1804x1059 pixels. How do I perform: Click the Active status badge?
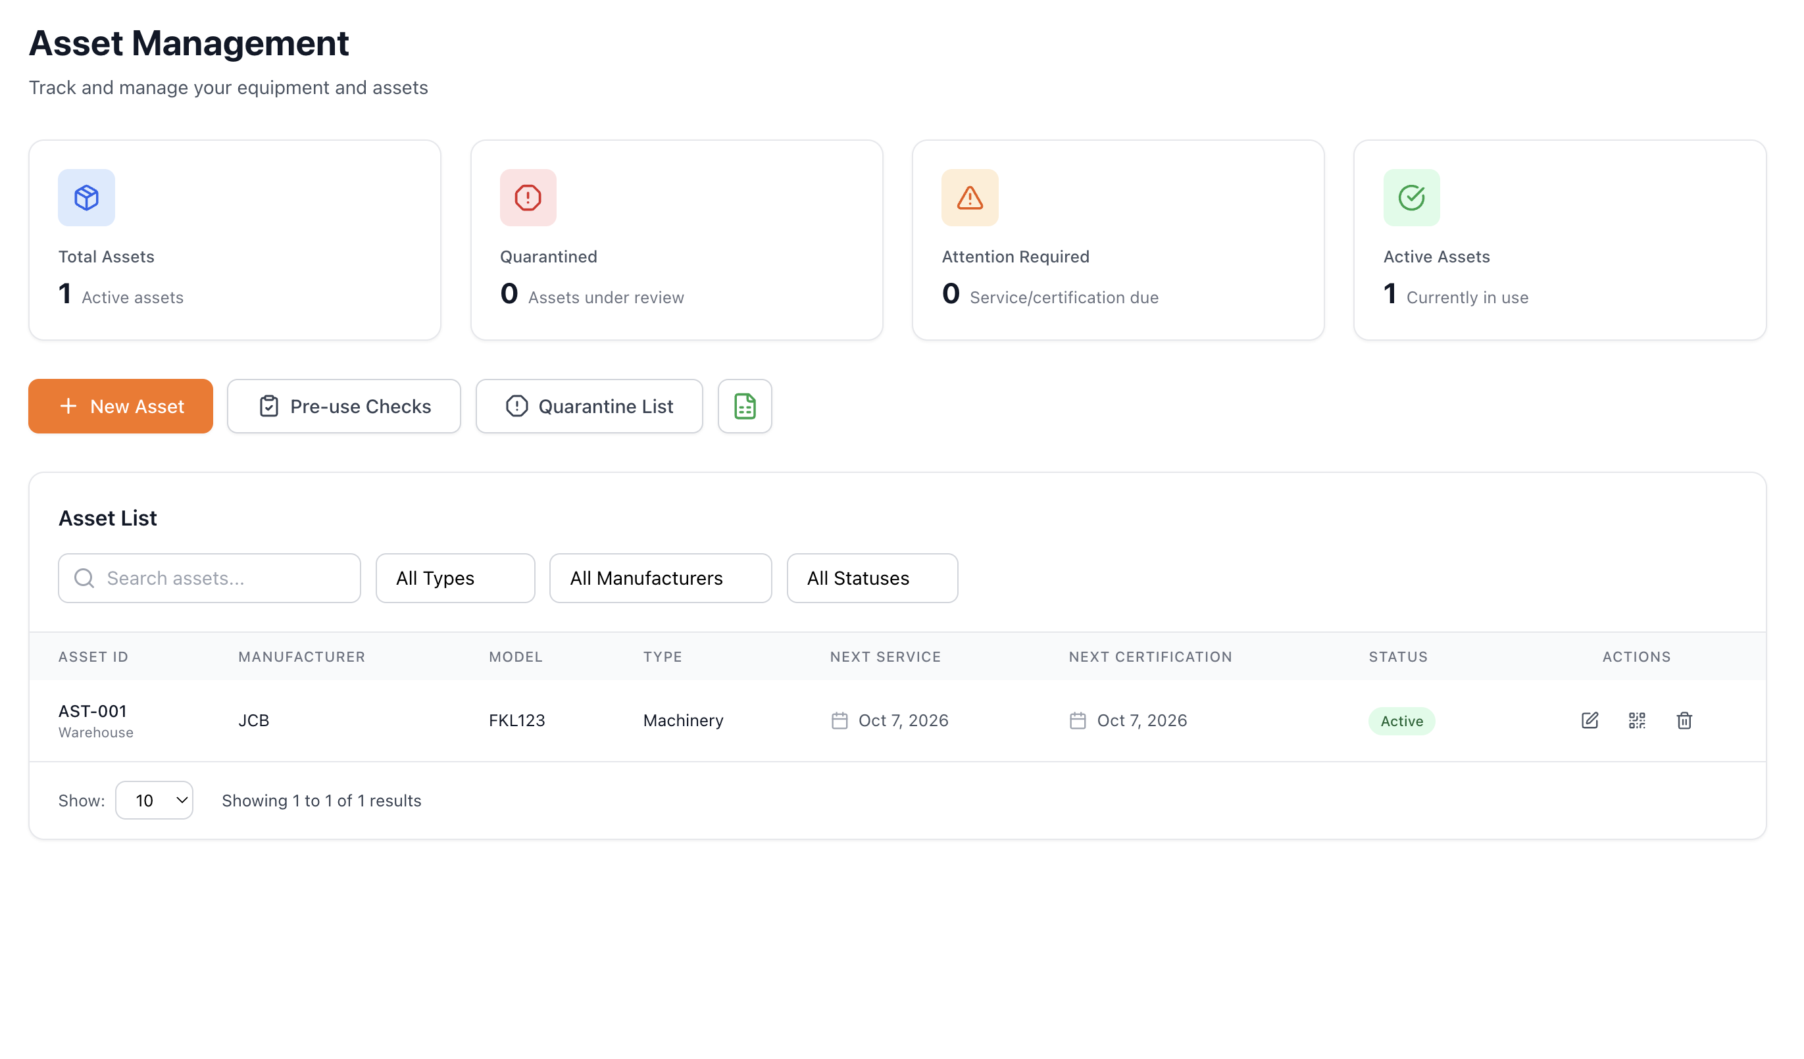pos(1401,722)
